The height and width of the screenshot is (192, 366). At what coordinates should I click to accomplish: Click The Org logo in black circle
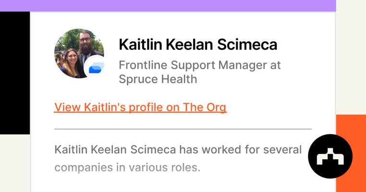click(330, 156)
